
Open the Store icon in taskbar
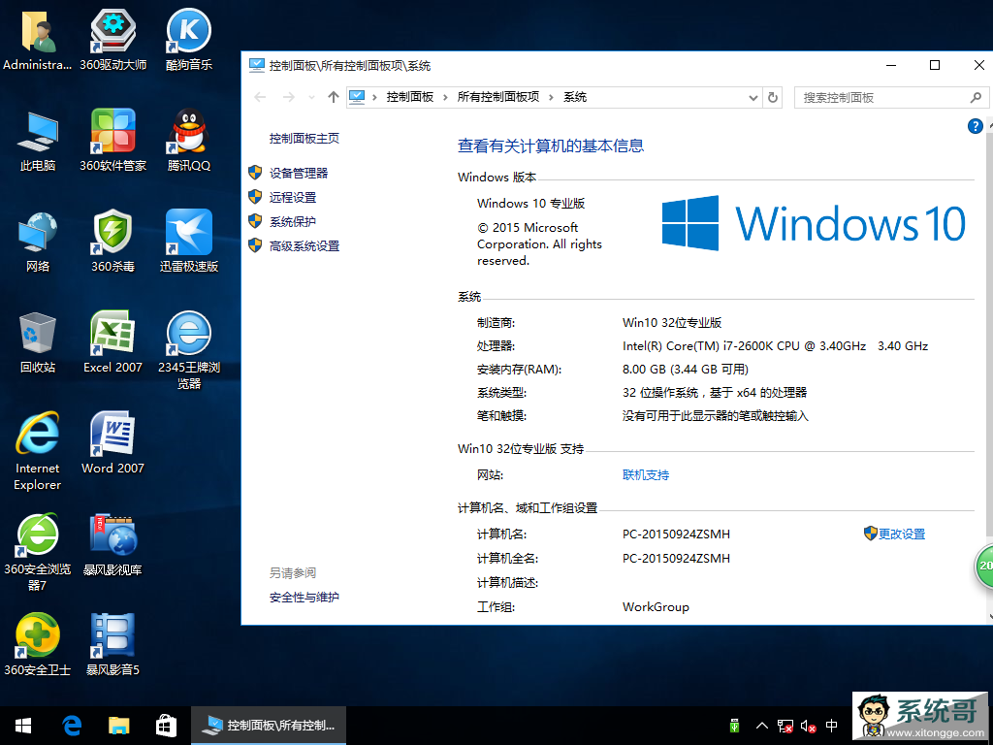(166, 726)
